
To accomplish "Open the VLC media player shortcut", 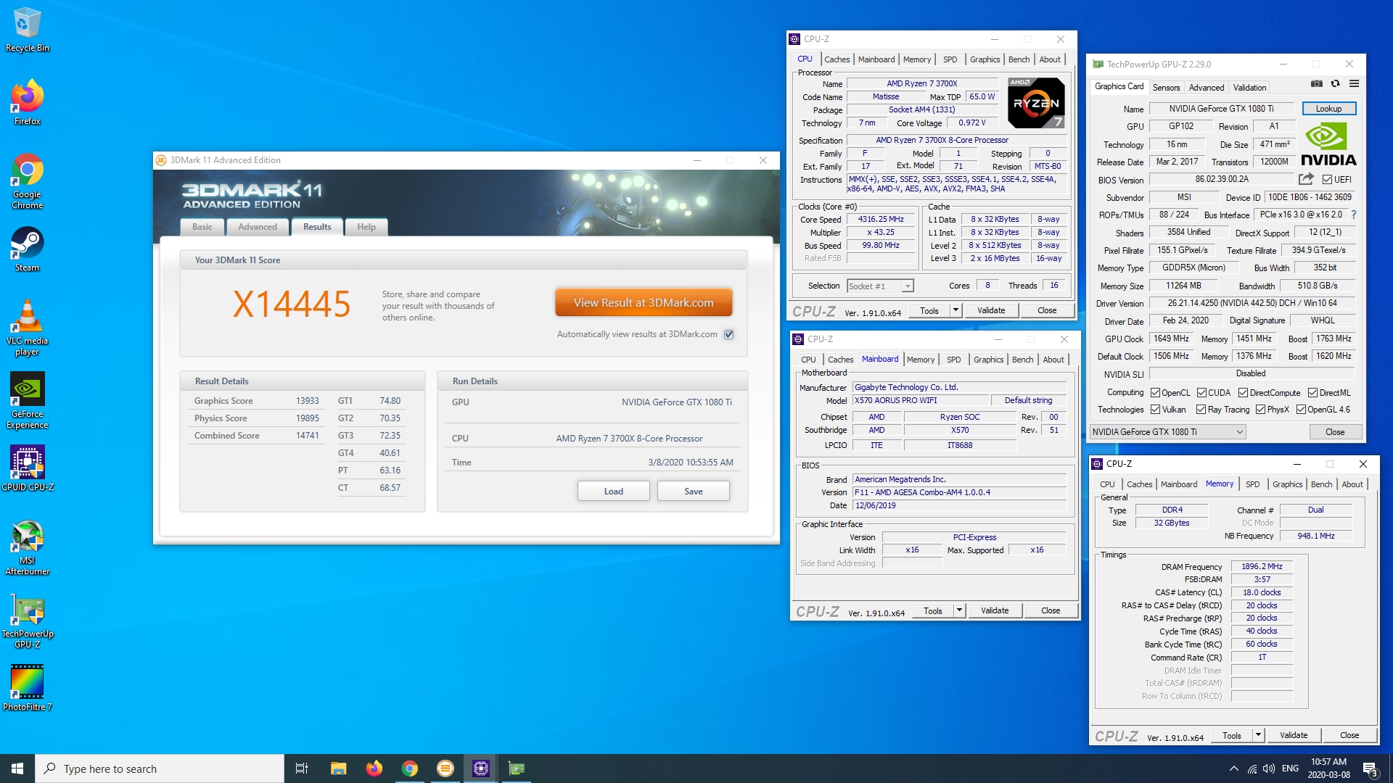I will [x=27, y=328].
